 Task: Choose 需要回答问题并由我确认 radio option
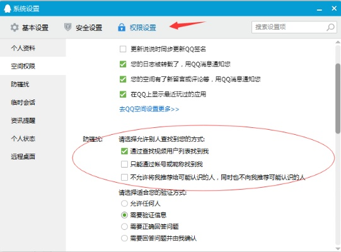pyautogui.click(x=124, y=238)
